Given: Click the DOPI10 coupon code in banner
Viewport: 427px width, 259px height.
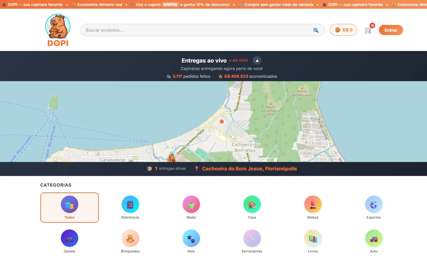Looking at the screenshot, I should pos(170,5).
